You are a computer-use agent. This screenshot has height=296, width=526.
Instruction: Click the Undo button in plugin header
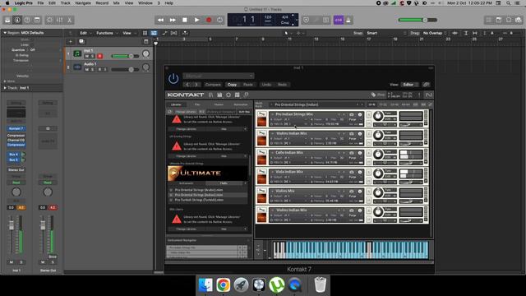coord(266,85)
